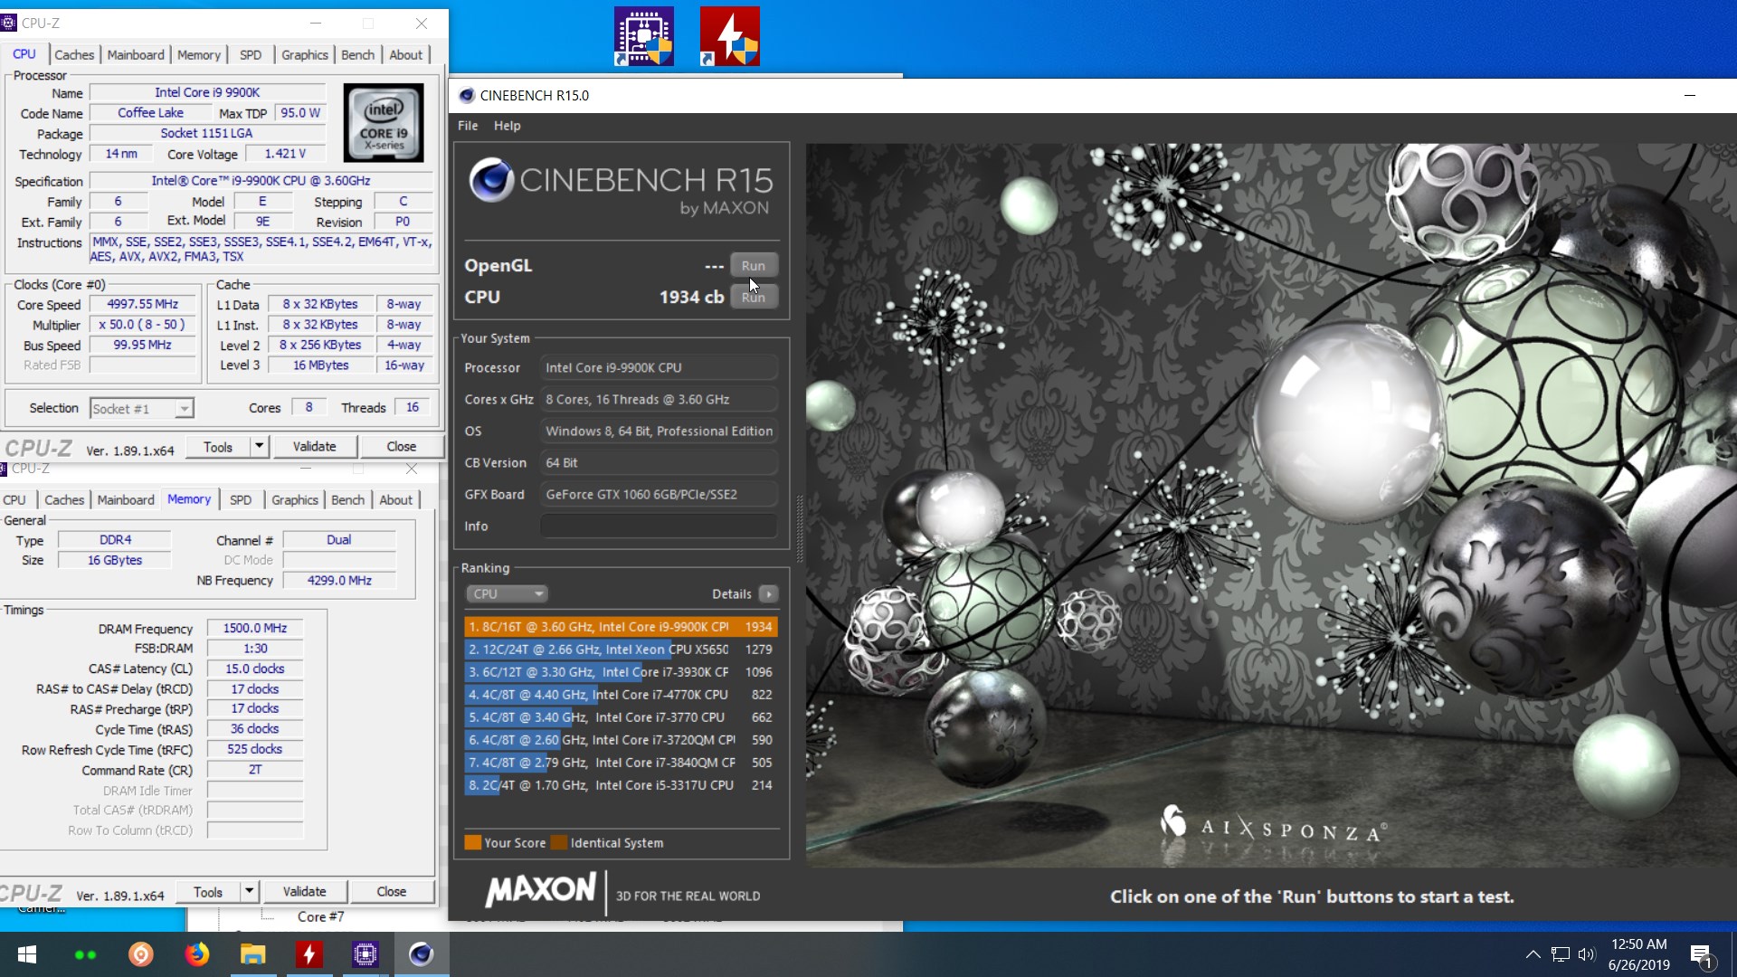Click the taskbar clock and date

click(1638, 954)
